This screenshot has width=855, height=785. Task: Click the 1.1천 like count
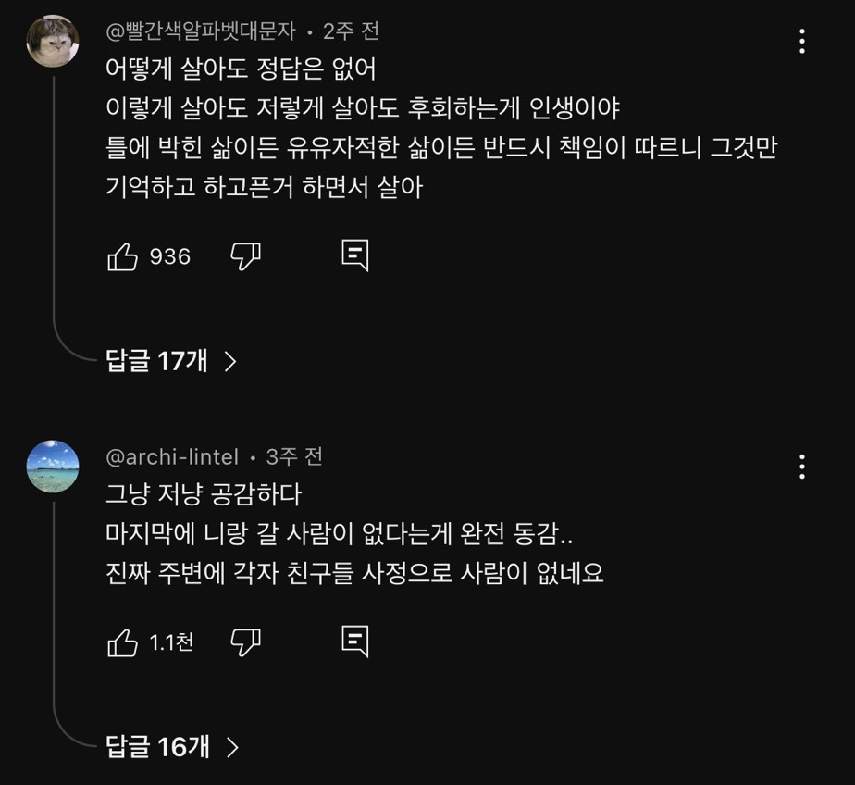tap(172, 642)
